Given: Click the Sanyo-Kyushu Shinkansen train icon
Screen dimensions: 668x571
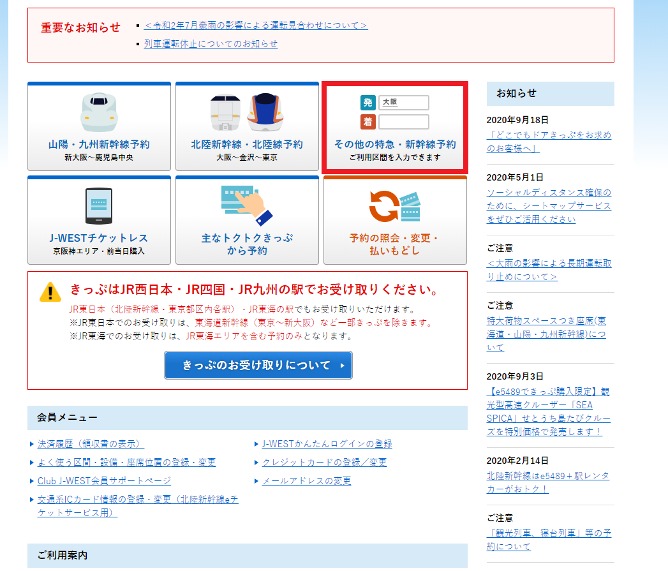Looking at the screenshot, I should 100,112.
